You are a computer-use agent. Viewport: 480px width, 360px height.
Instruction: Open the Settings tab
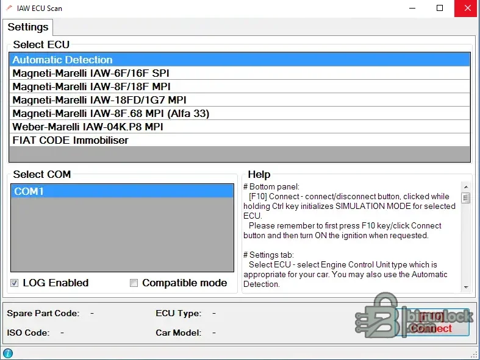28,27
